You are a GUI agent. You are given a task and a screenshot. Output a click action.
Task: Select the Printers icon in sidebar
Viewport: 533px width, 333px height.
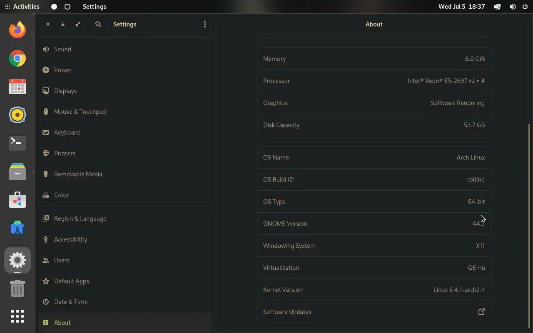tap(46, 153)
